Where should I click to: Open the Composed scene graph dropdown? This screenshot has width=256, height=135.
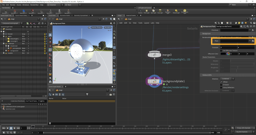(12, 23)
